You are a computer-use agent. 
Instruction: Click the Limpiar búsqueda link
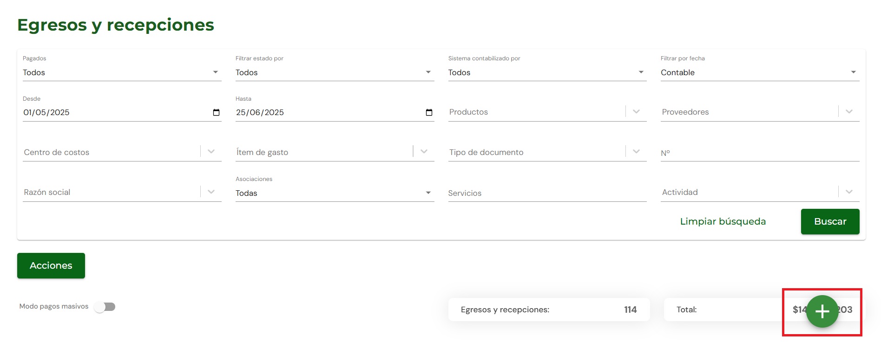723,221
